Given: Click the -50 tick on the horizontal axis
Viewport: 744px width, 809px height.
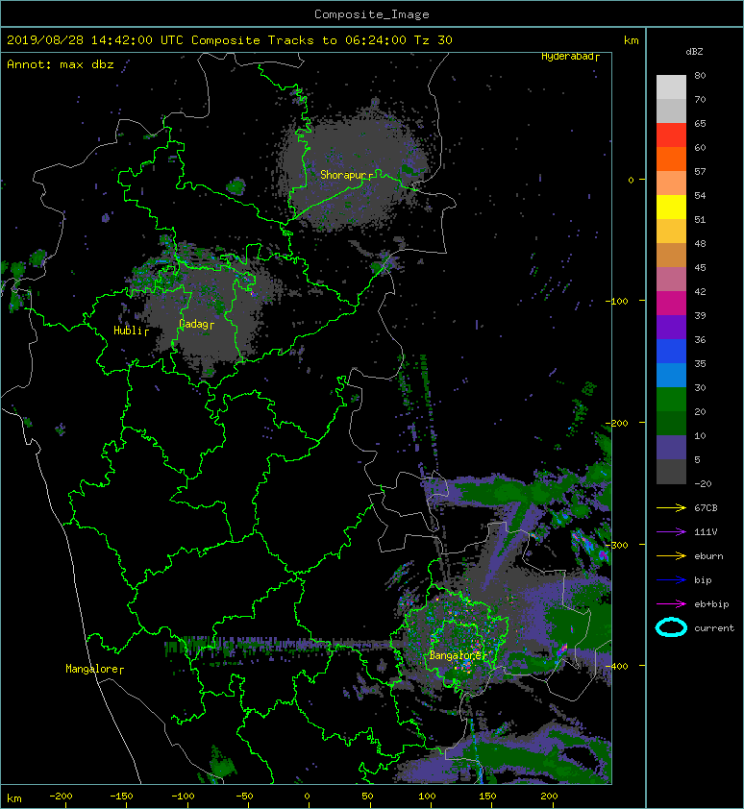Looking at the screenshot, I should pos(244,797).
